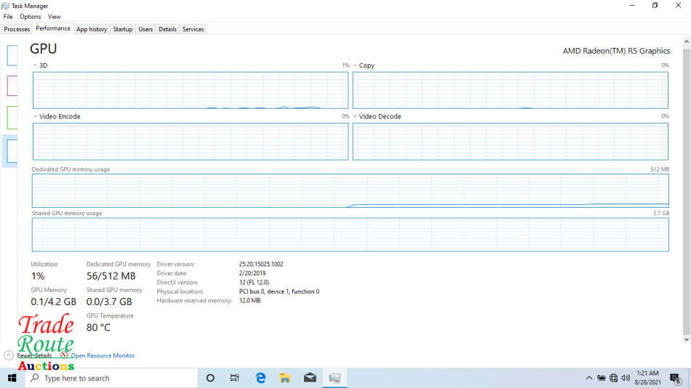Click the Open Resource Monitor link
This screenshot has width=691, height=388.
[x=103, y=355]
